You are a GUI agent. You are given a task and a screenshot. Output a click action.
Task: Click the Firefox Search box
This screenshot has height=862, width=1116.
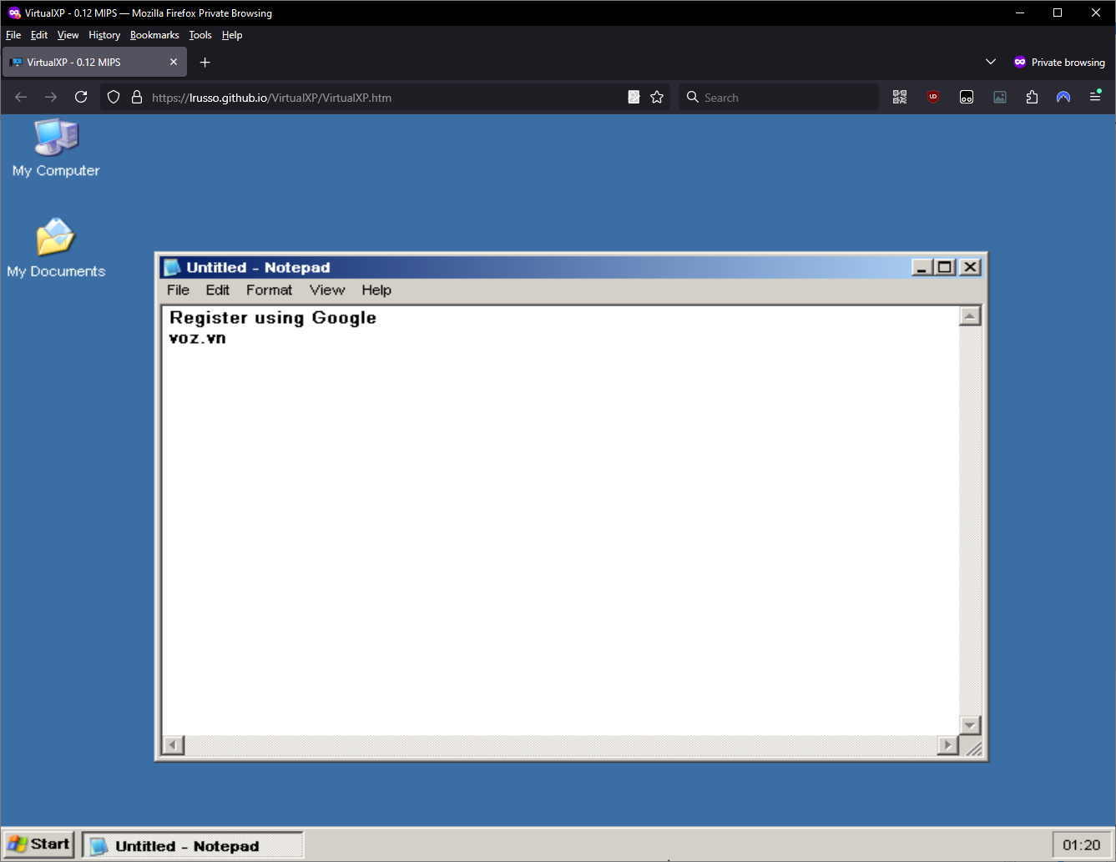pyautogui.click(x=778, y=98)
